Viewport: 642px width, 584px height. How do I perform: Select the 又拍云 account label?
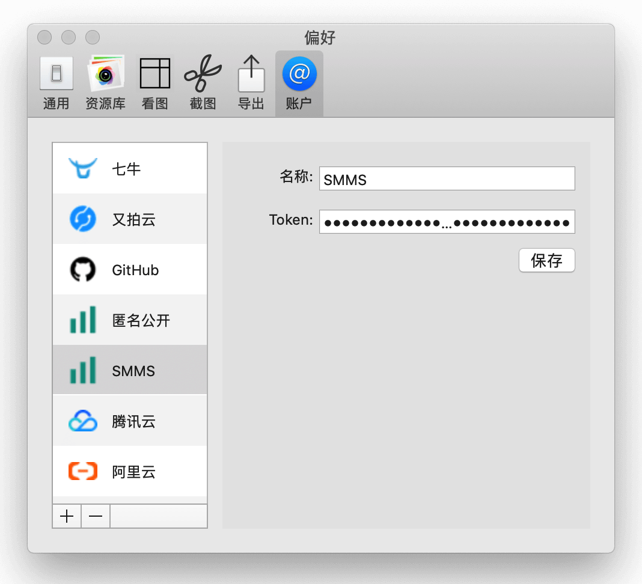[134, 219]
